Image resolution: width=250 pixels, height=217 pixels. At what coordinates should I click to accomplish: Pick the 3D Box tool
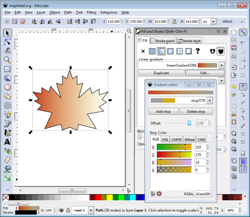click(x=7, y=78)
